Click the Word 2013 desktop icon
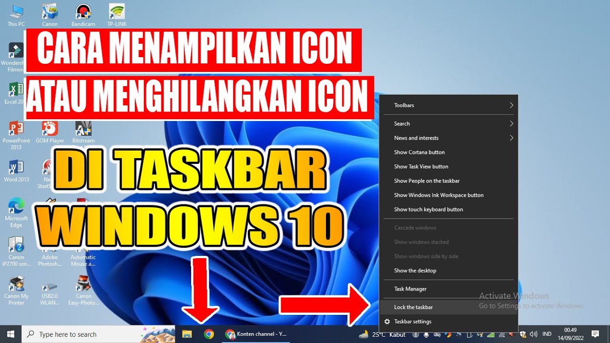The width and height of the screenshot is (610, 343). point(16,171)
